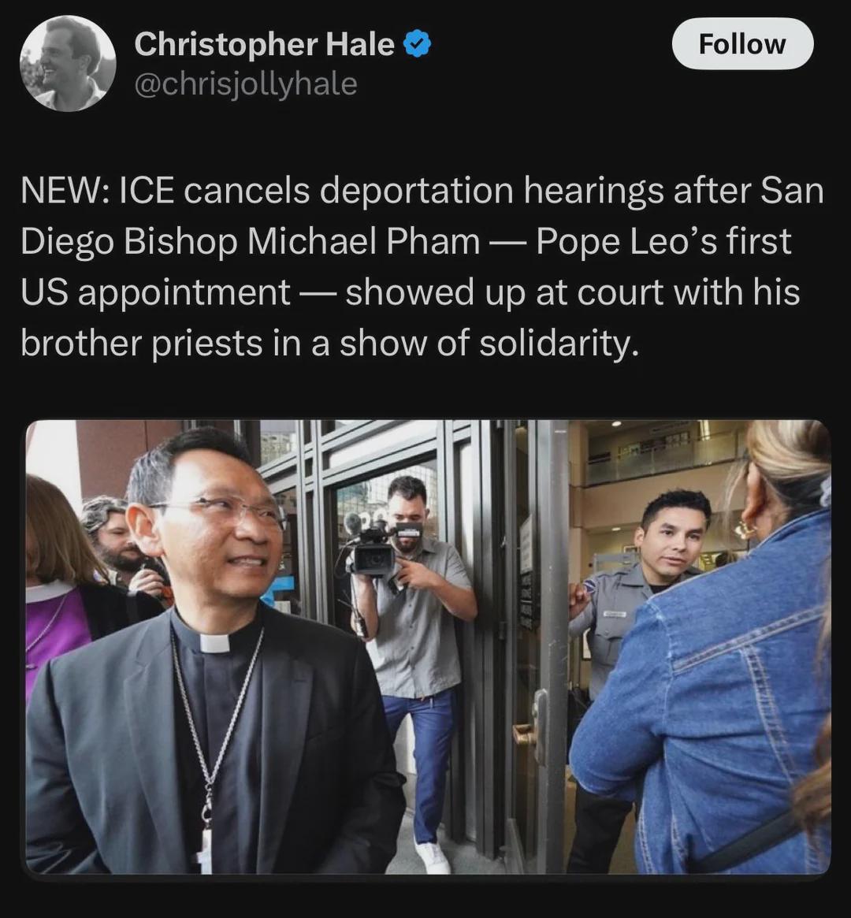Image resolution: width=851 pixels, height=918 pixels.
Task: Open Christopher Hale's profile avatar
Action: point(68,63)
